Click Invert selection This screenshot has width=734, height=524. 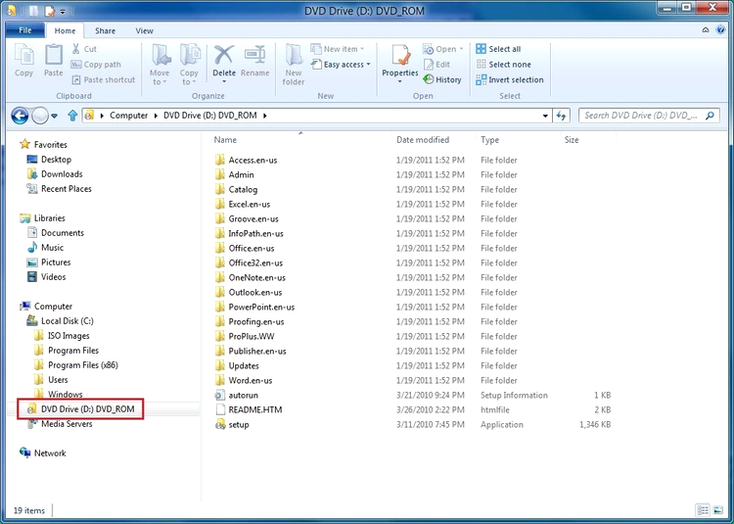click(510, 79)
